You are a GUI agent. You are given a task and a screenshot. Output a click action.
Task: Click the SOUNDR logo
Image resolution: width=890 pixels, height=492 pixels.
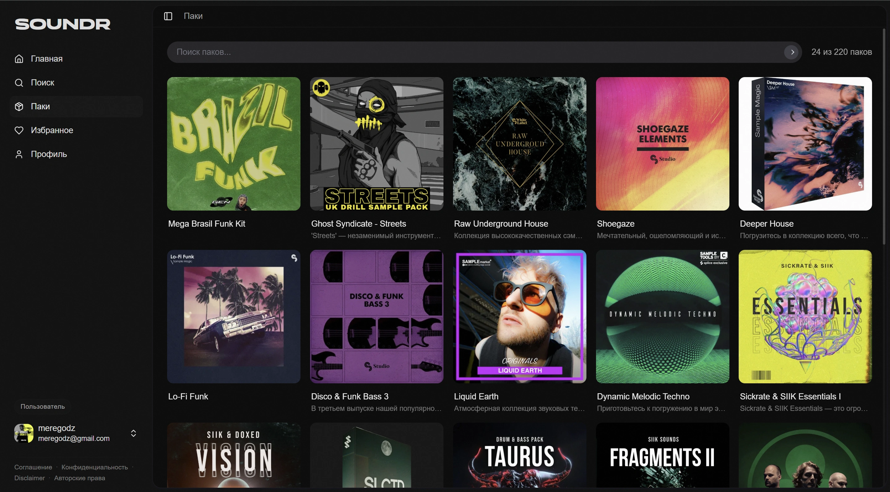[x=63, y=24]
